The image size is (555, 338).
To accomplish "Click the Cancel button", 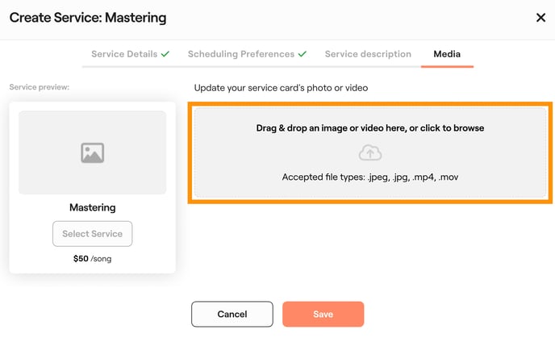I will tap(232, 314).
